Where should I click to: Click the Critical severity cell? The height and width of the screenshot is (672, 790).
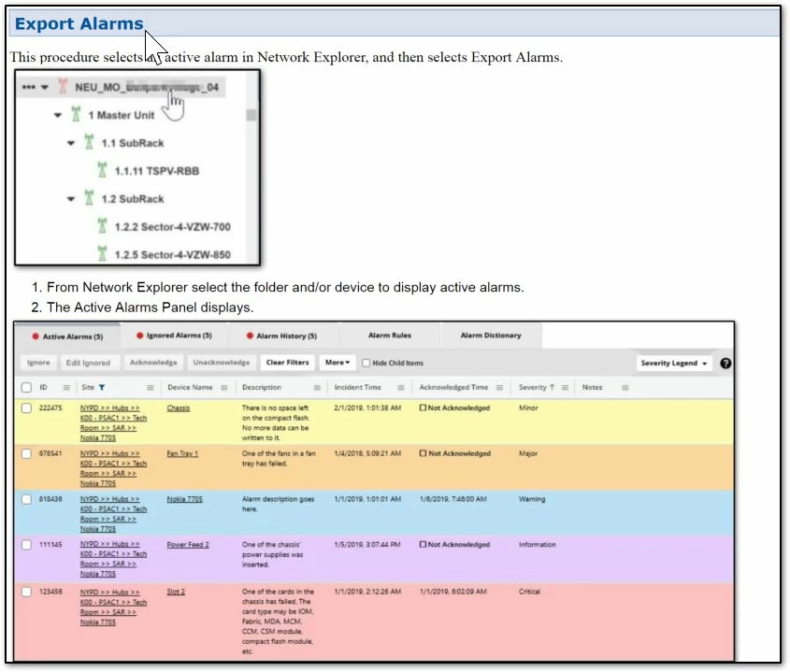[x=529, y=592]
